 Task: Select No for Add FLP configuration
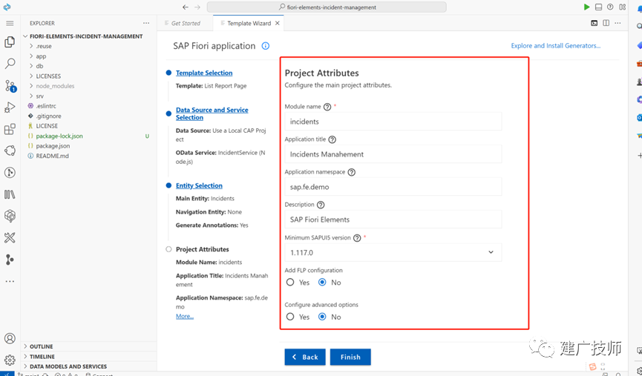322,283
